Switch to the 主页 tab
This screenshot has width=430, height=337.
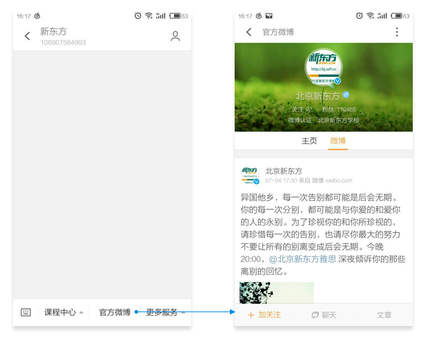[x=309, y=141]
